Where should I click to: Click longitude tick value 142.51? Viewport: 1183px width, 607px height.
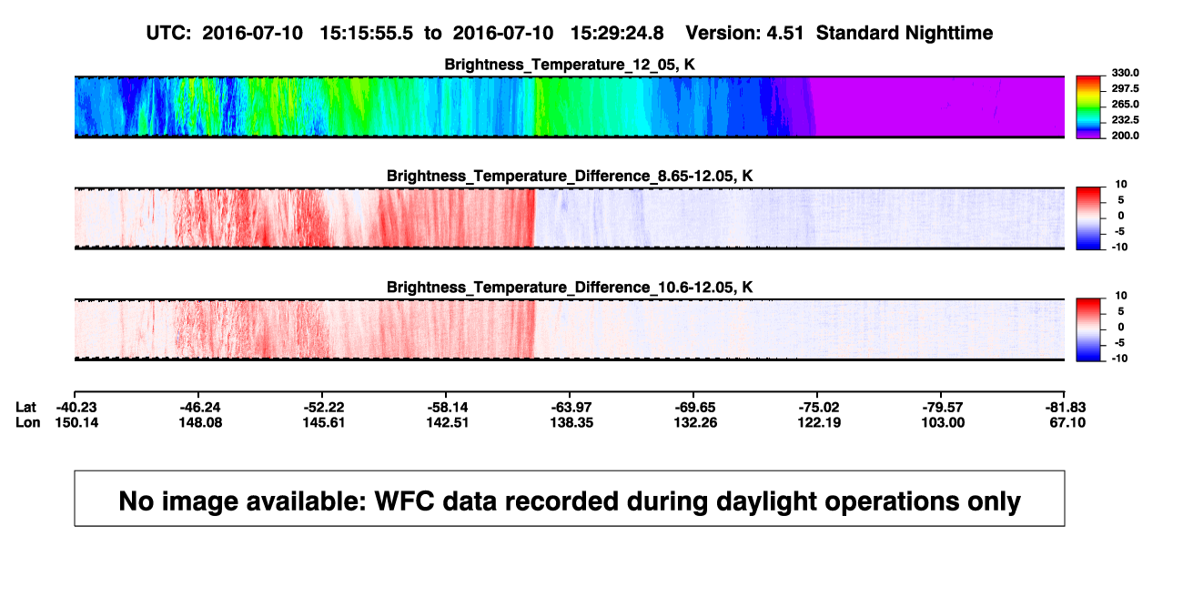pyautogui.click(x=447, y=422)
